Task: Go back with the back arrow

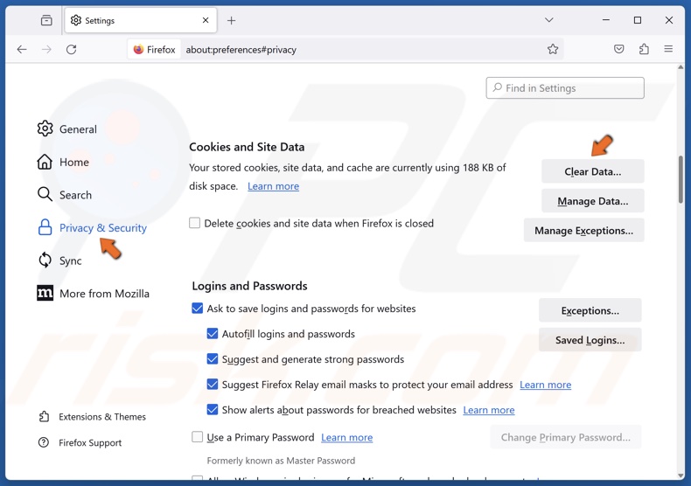Action: [22, 49]
